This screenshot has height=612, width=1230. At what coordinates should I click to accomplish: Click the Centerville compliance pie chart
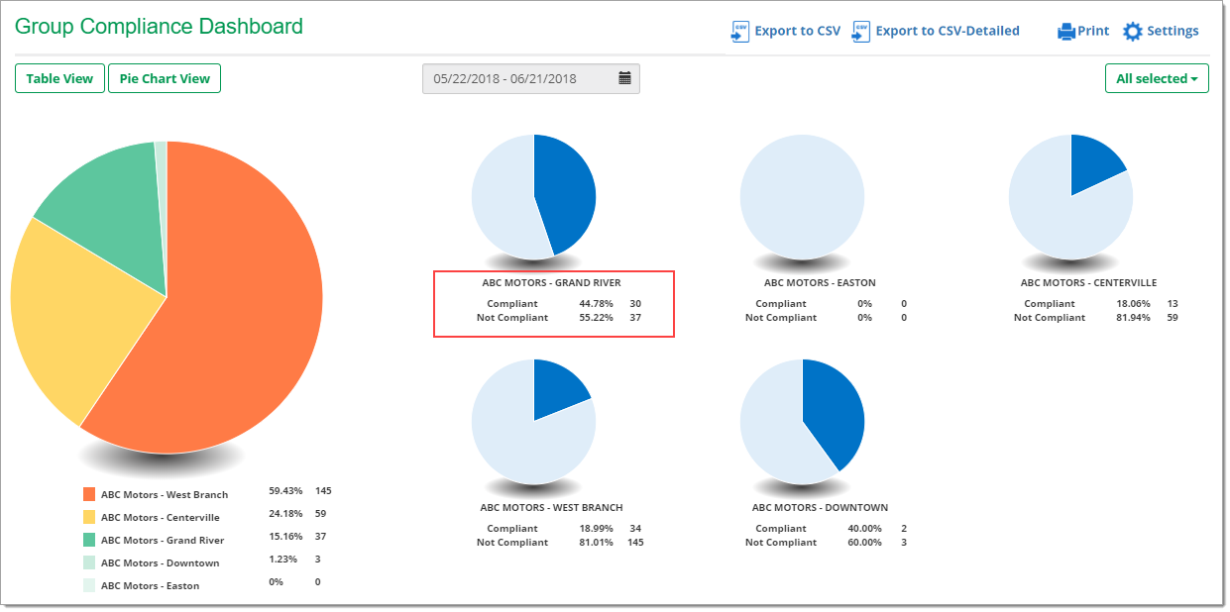coord(1070,196)
